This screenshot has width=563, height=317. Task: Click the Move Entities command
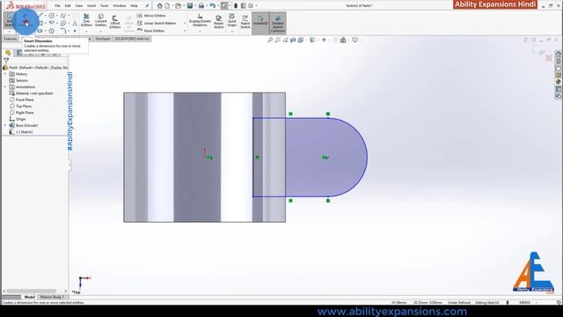[x=150, y=31]
